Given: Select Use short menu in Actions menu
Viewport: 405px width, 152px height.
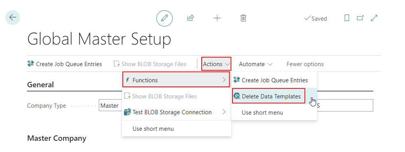Looking at the screenshot, I should click(153, 129).
